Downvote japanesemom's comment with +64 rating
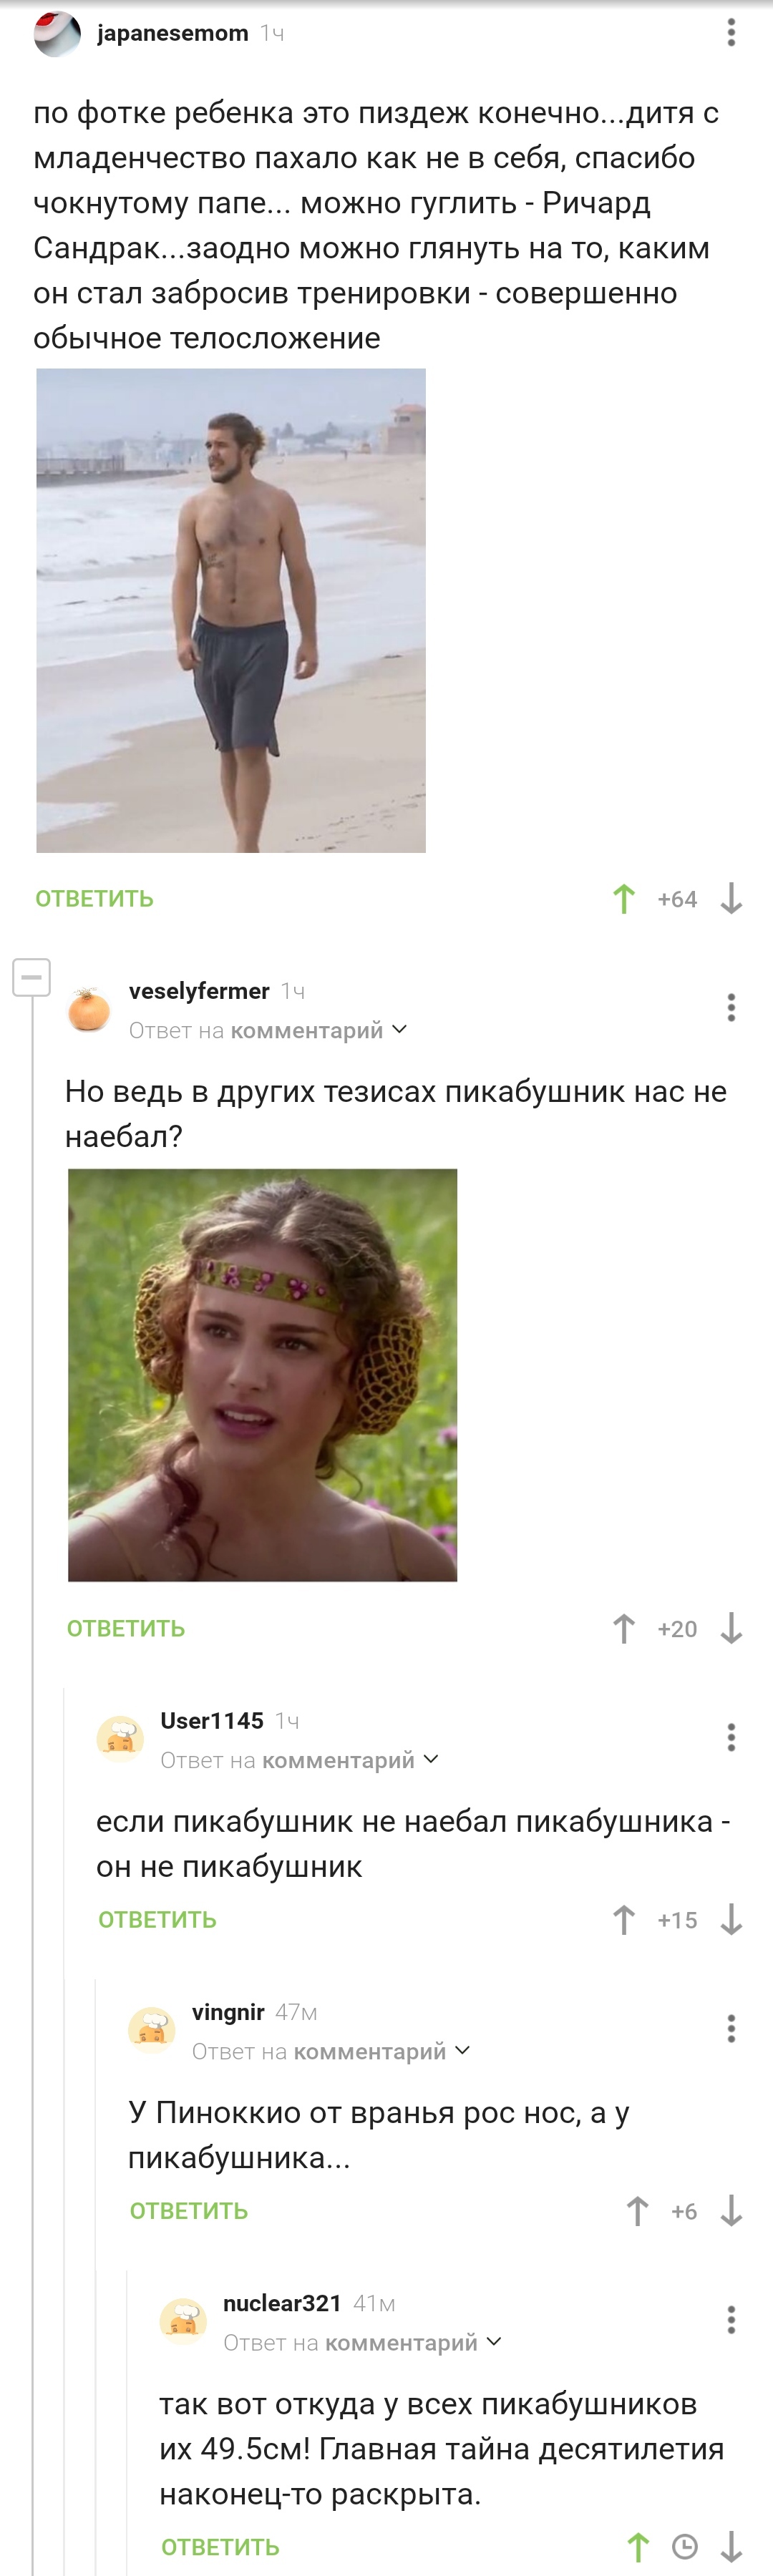 731,899
